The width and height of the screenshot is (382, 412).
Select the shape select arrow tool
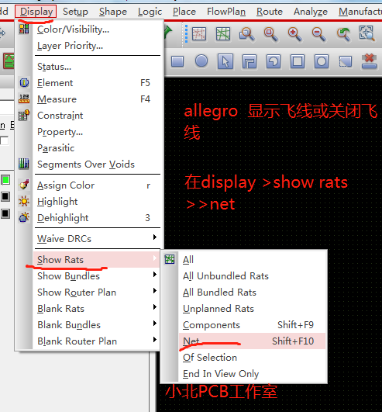[x=225, y=61]
